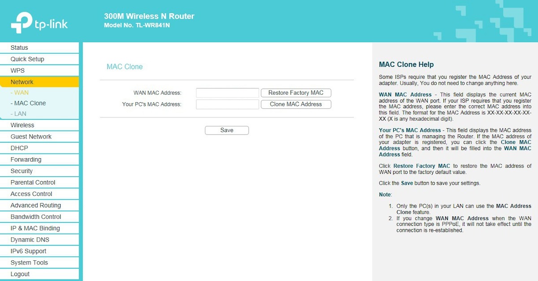Open the Bandwidth Control page
Viewport: 538px width, 281px height.
[35, 216]
